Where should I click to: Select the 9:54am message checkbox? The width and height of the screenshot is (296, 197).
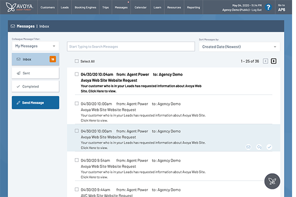(x=76, y=160)
